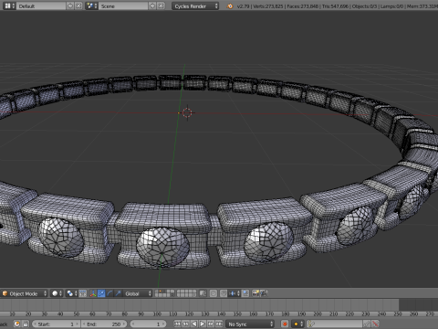438x329 pixels.
Task: Insert keyframes with the key icon
Action: point(367,324)
